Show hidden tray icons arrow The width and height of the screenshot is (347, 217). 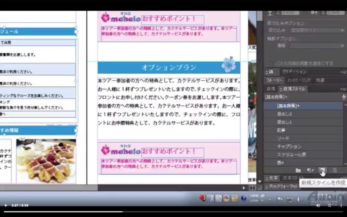coord(270,200)
